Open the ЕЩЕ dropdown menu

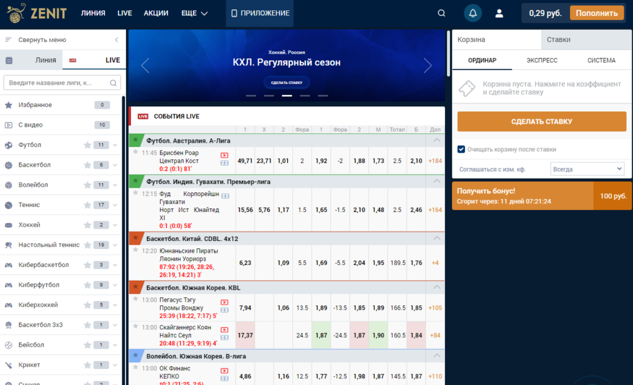point(194,14)
